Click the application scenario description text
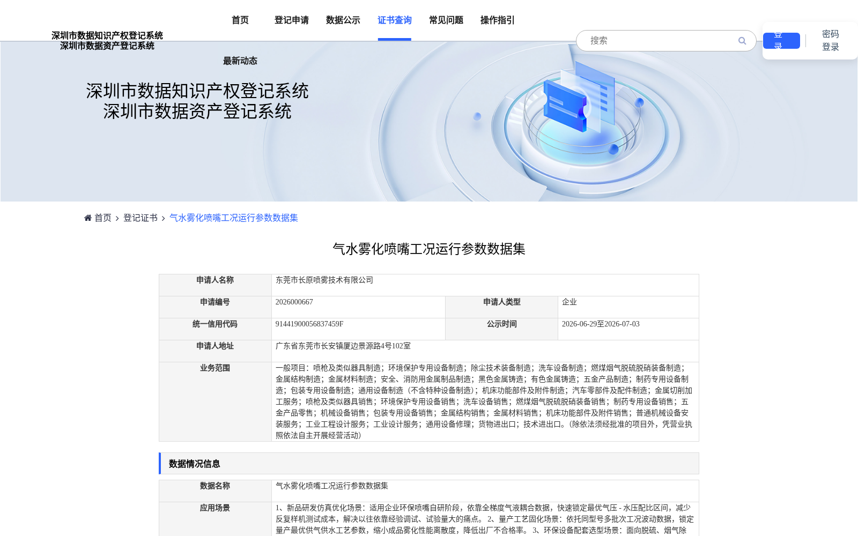 485,519
